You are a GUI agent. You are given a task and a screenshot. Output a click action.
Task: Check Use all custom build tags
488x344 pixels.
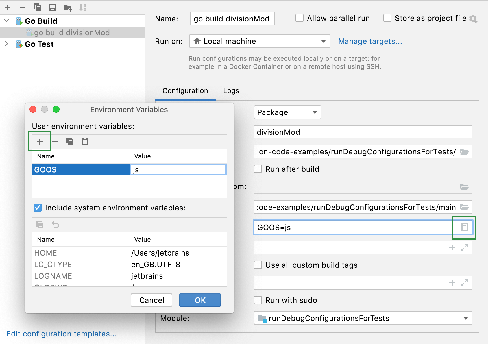click(x=258, y=265)
